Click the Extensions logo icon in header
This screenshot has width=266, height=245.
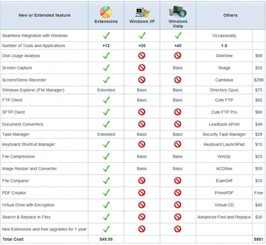(x=106, y=12)
